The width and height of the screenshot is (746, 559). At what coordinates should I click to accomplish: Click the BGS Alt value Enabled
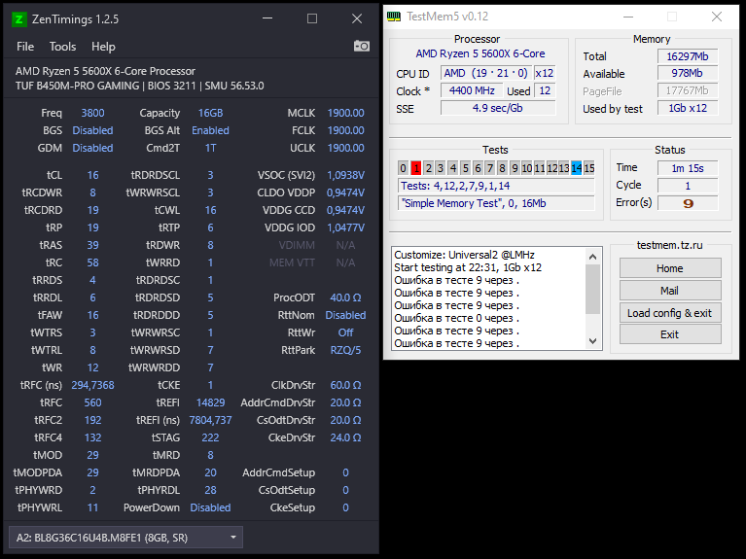[210, 130]
